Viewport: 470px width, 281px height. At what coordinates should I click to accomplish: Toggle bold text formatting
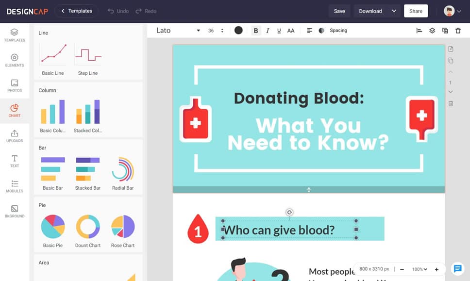coord(256,31)
